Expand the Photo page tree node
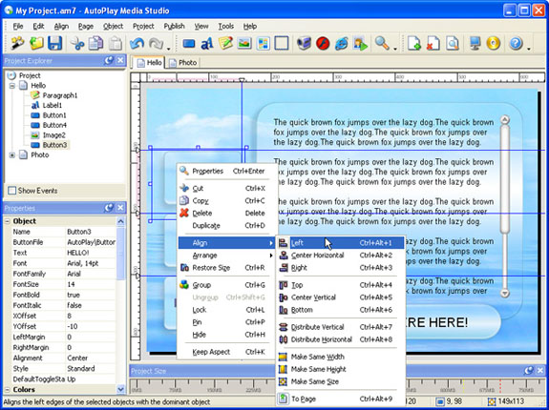549x410 pixels. point(12,154)
